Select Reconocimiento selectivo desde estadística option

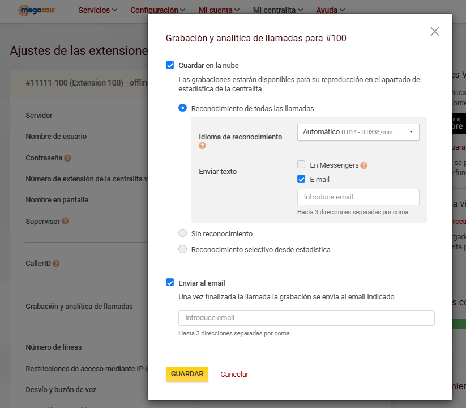182,249
